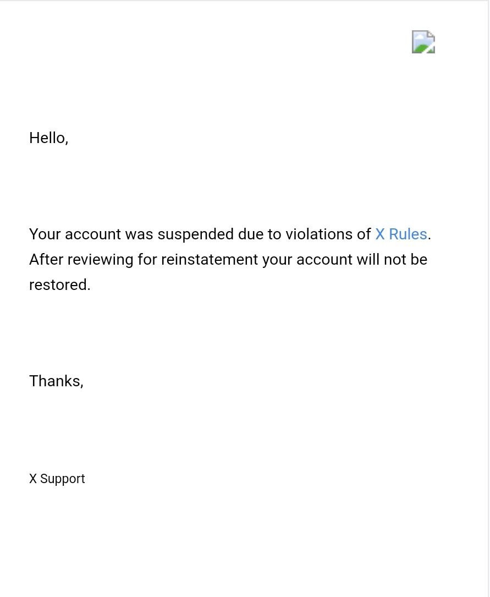The width and height of the screenshot is (490, 597).
Task: Click the word "After" in the message
Action: click(46, 260)
